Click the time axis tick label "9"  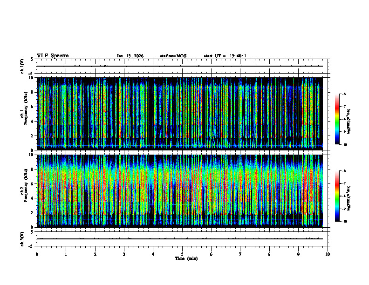pyautogui.click(x=298, y=254)
